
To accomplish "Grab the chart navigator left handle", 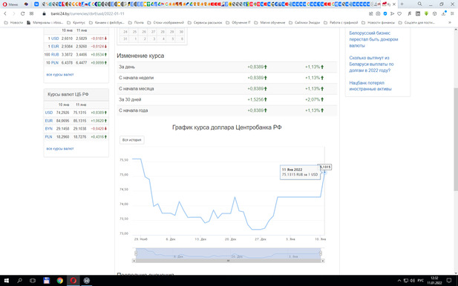I will (x=136, y=253).
